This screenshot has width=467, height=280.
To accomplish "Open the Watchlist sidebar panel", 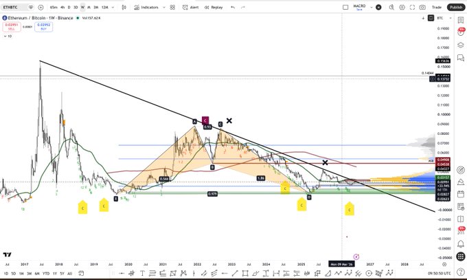I will (x=460, y=20).
